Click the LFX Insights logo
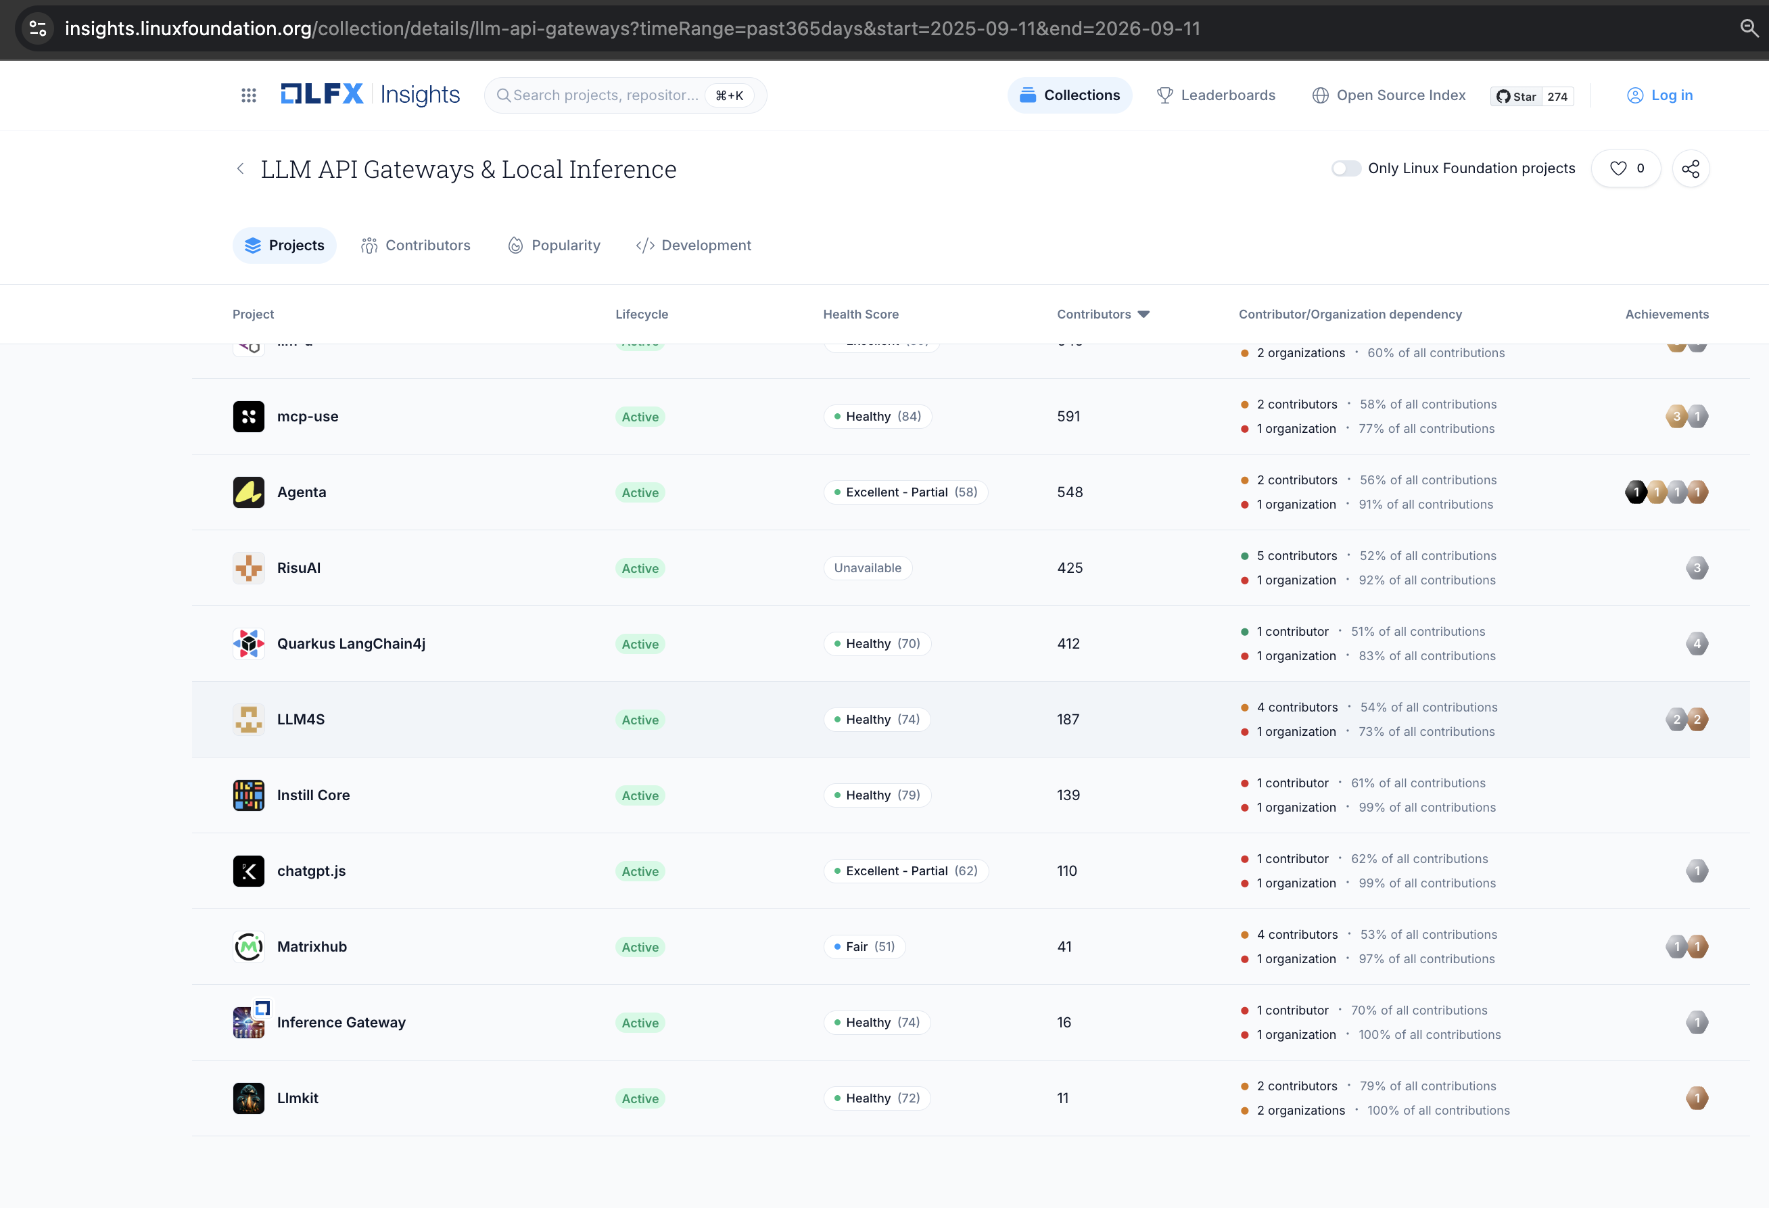 [x=370, y=95]
